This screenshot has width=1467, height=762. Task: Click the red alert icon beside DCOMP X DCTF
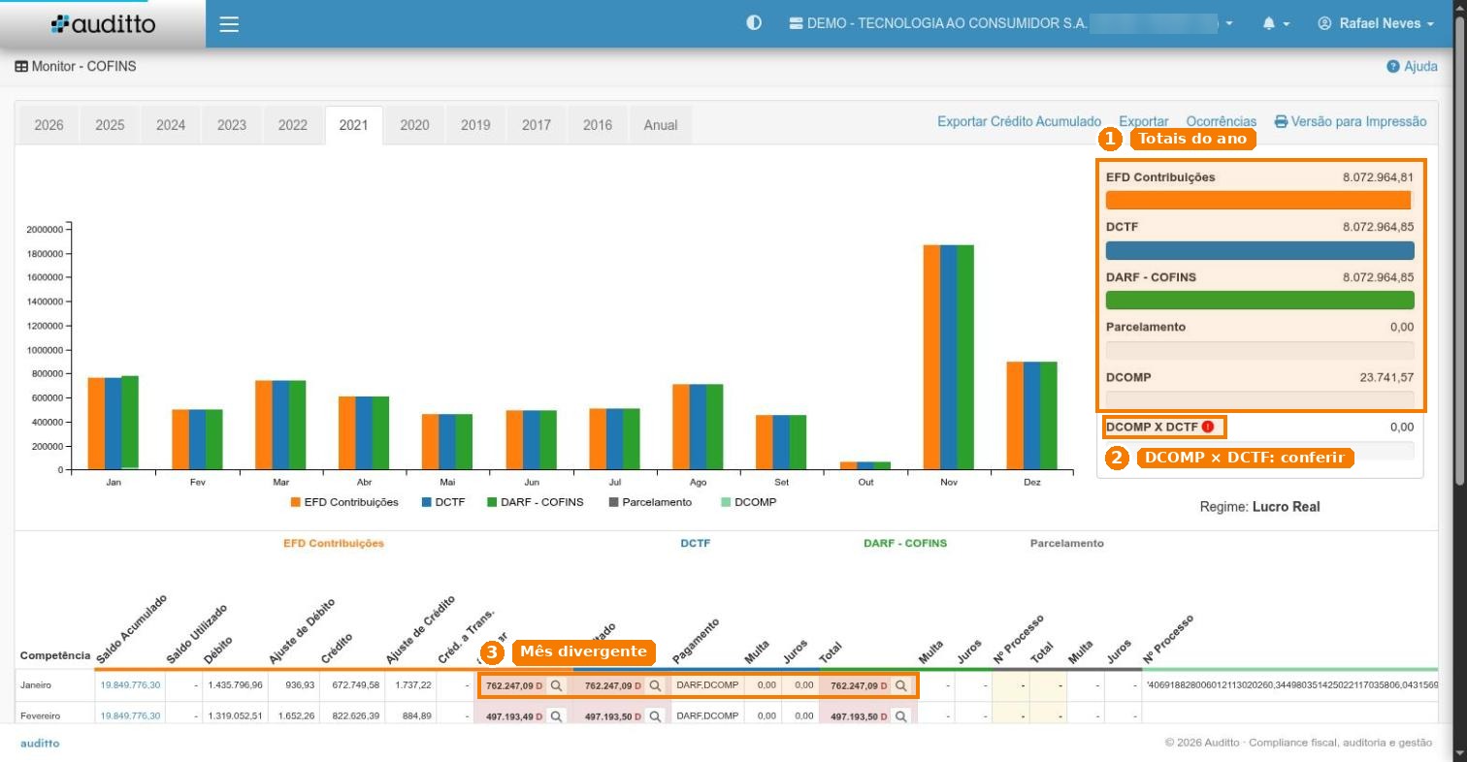pyautogui.click(x=1208, y=427)
